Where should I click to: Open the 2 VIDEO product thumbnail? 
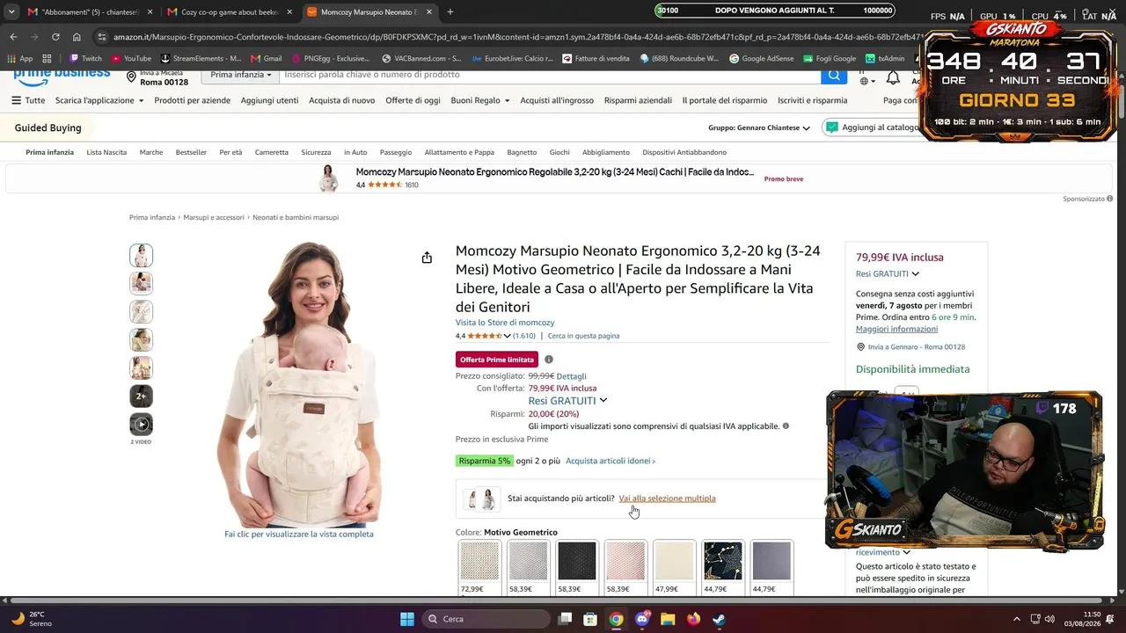coord(141,425)
